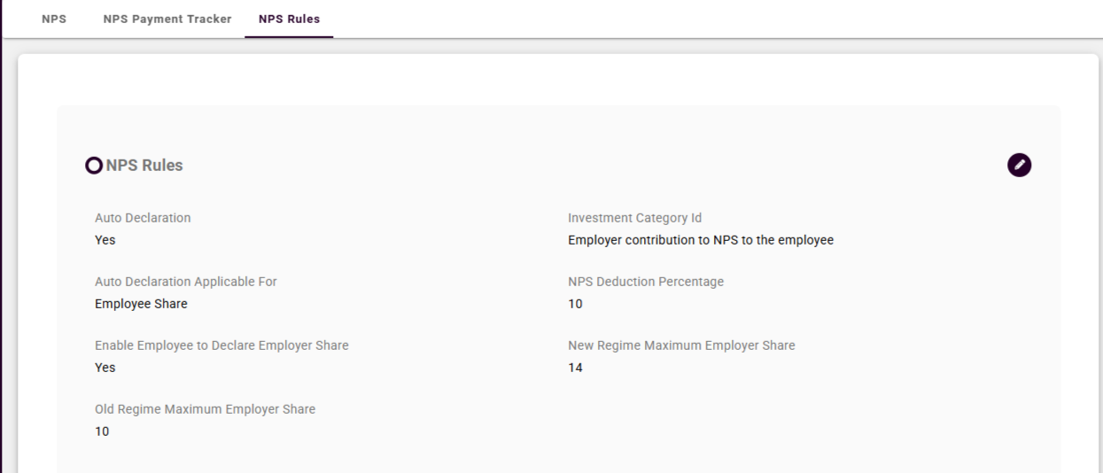Click Yes under Enable Employee to Declare Employer Share
This screenshot has width=1103, height=473.
pos(105,368)
